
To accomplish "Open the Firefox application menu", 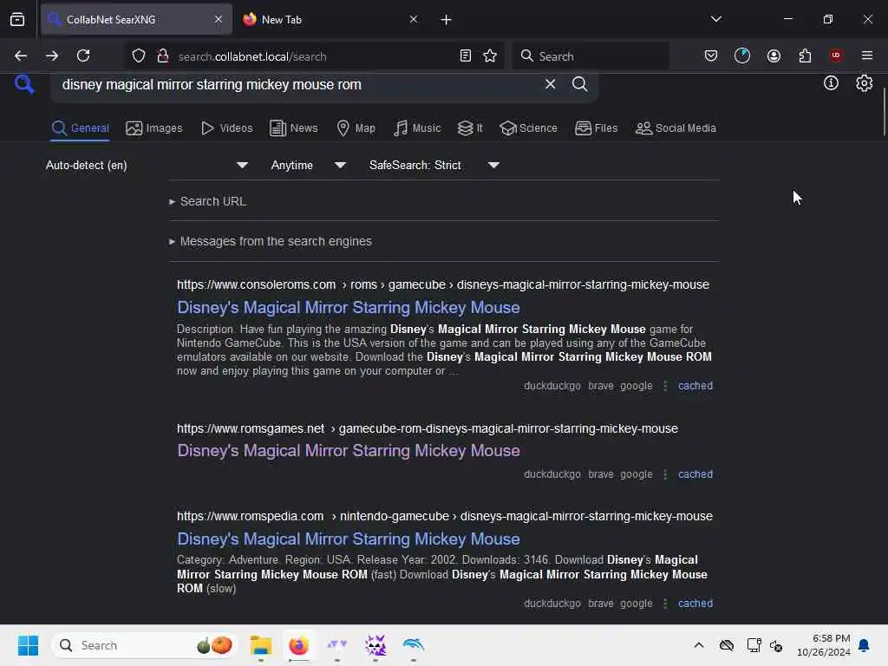I will [x=866, y=55].
